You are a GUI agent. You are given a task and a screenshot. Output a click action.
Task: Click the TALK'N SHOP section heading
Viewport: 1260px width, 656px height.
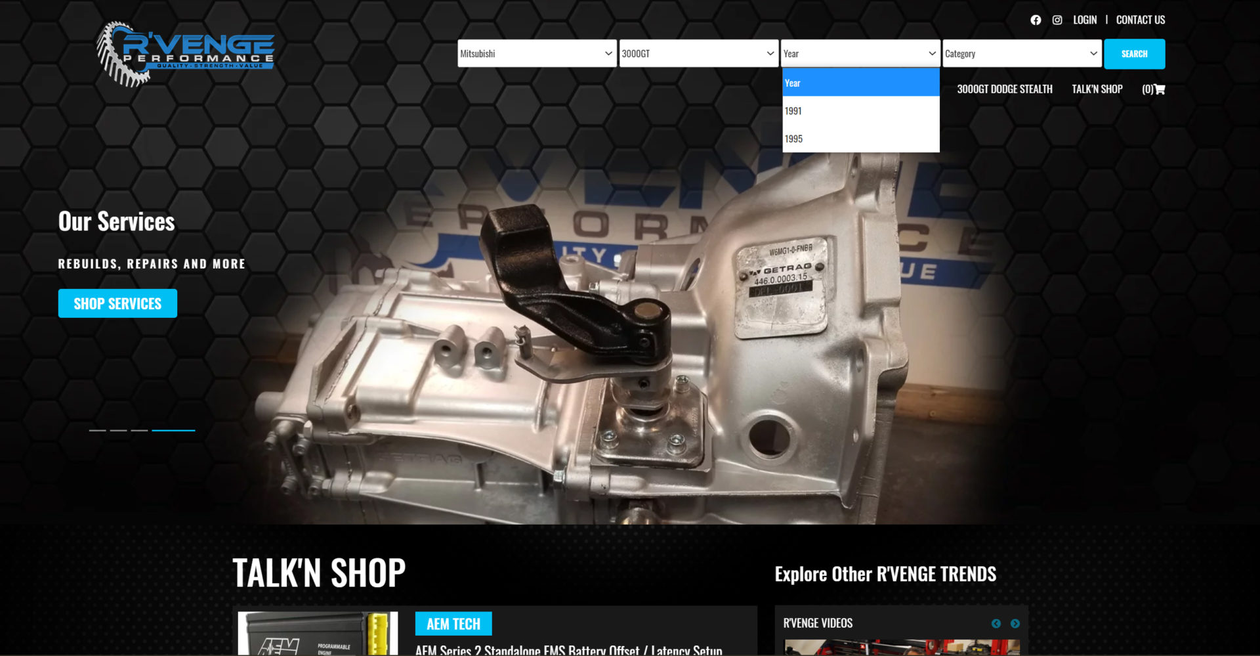click(319, 573)
